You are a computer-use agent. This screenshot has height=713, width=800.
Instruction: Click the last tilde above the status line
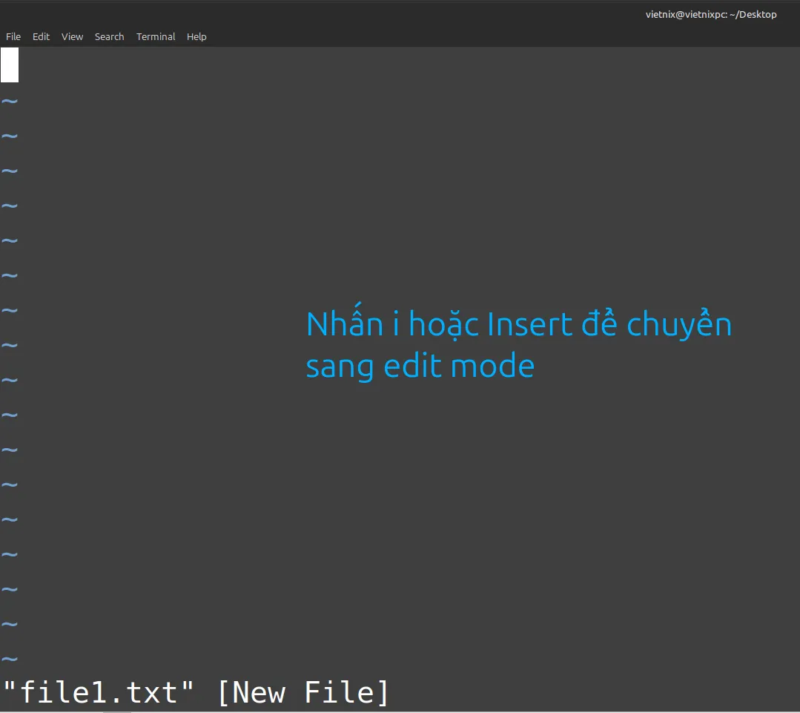(x=10, y=658)
